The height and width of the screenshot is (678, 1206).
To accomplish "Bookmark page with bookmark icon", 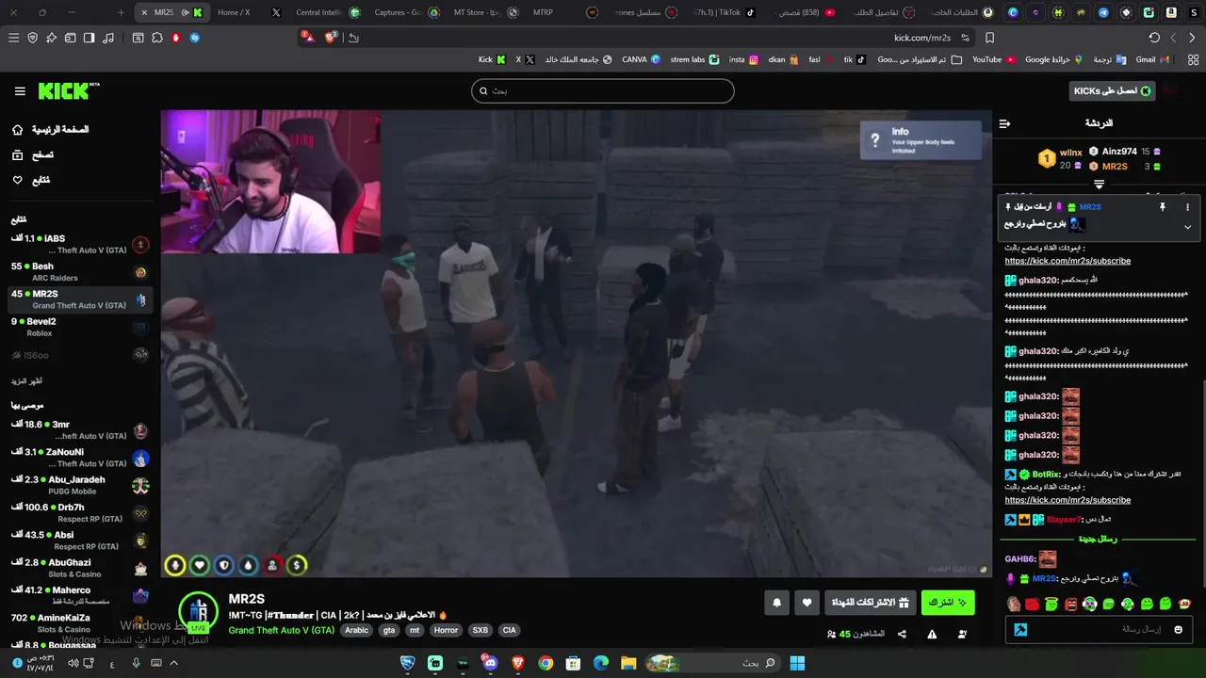I will coord(989,38).
